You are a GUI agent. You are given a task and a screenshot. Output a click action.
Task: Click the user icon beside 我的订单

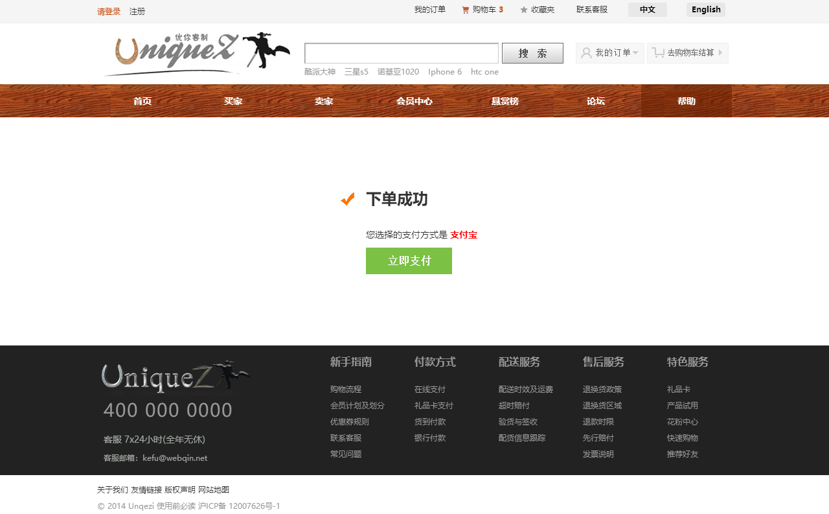(x=586, y=53)
